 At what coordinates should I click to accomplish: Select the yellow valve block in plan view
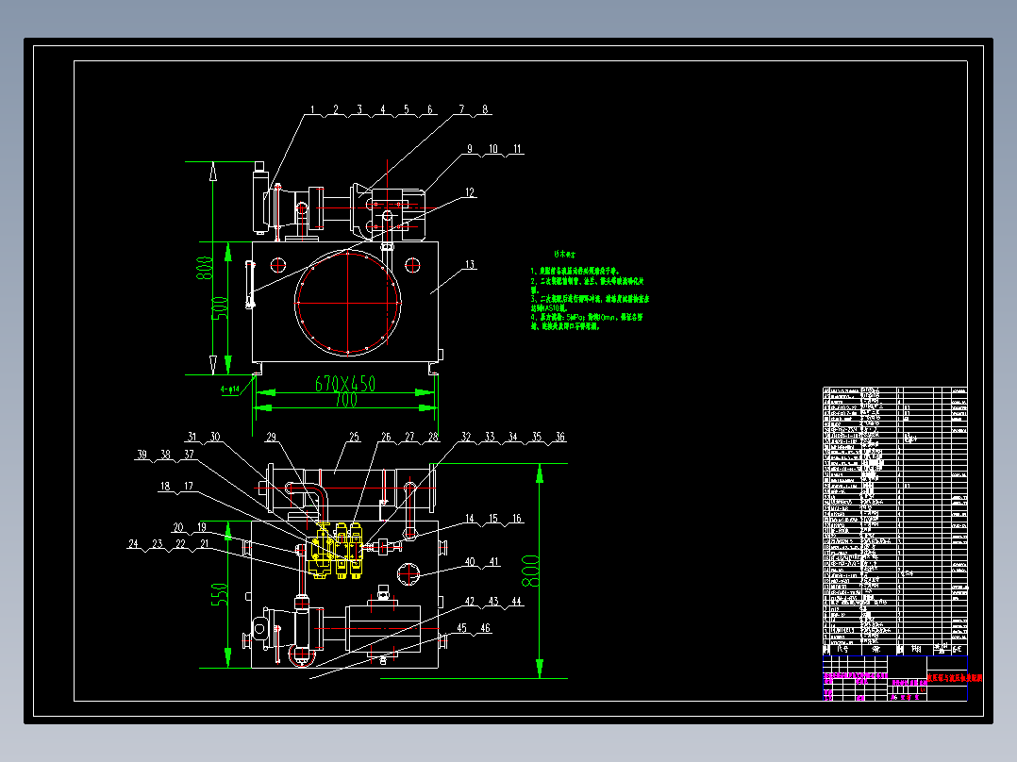click(x=336, y=550)
